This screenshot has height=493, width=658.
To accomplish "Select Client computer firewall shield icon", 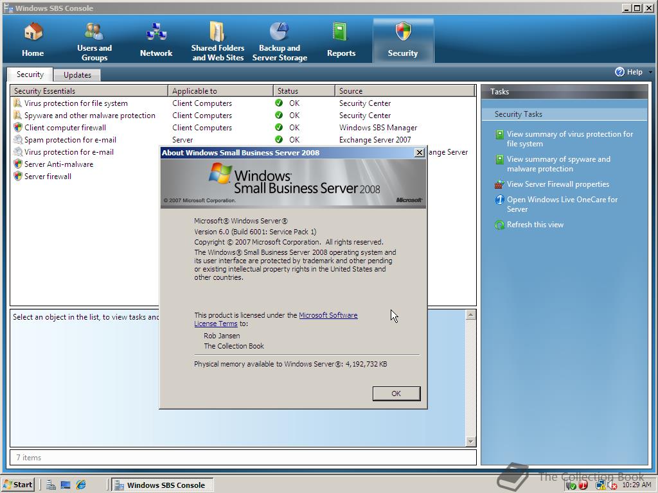I will tap(17, 128).
